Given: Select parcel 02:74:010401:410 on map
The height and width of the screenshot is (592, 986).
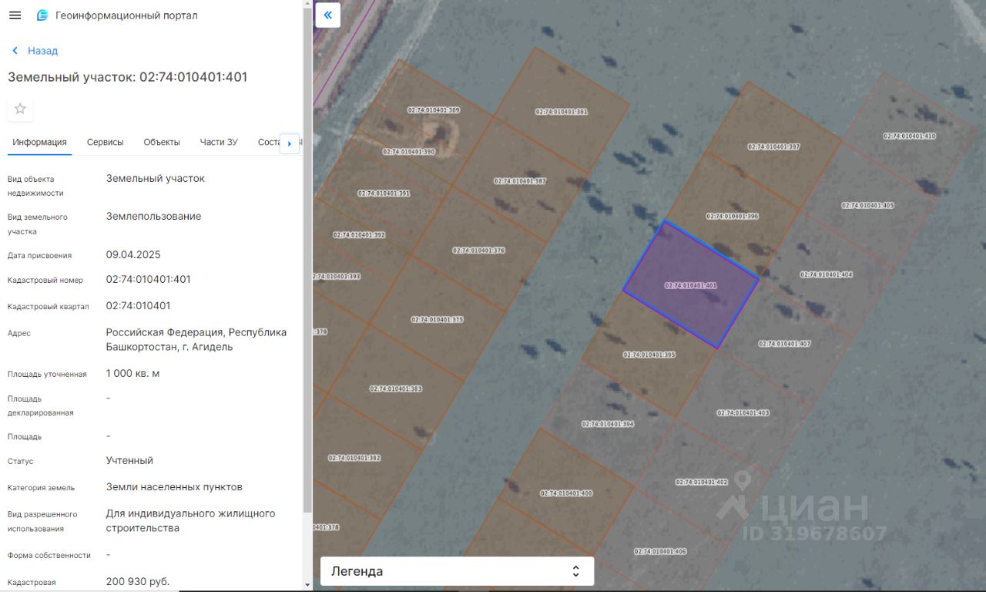Looking at the screenshot, I should click(x=909, y=136).
